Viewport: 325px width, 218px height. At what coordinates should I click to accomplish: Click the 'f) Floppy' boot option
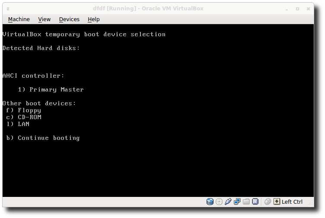click(24, 111)
